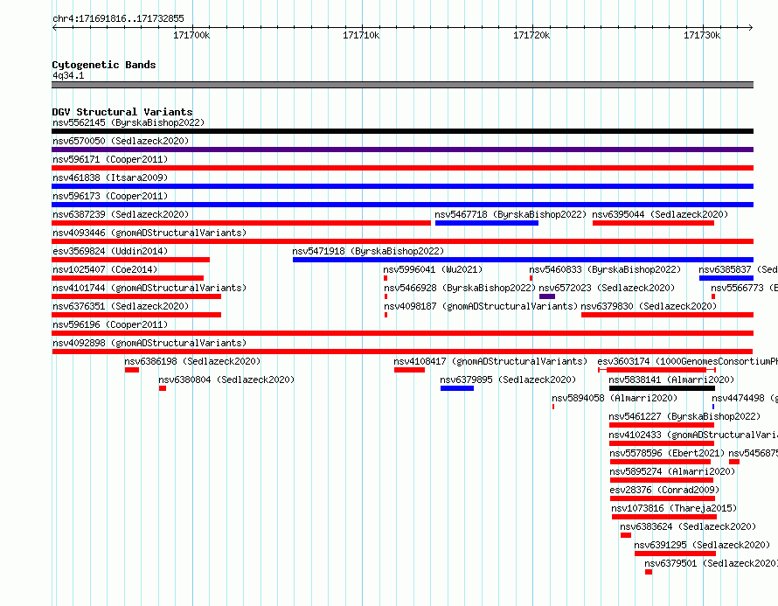Click the DGV Structural Variants track title
The width and height of the screenshot is (778, 606).
(122, 112)
